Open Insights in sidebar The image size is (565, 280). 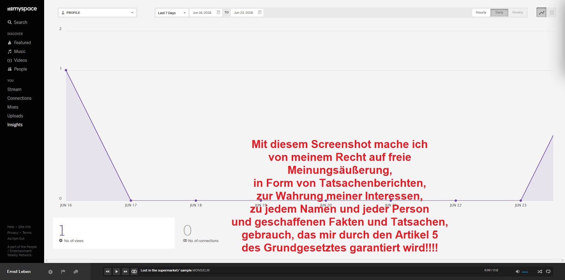point(15,125)
